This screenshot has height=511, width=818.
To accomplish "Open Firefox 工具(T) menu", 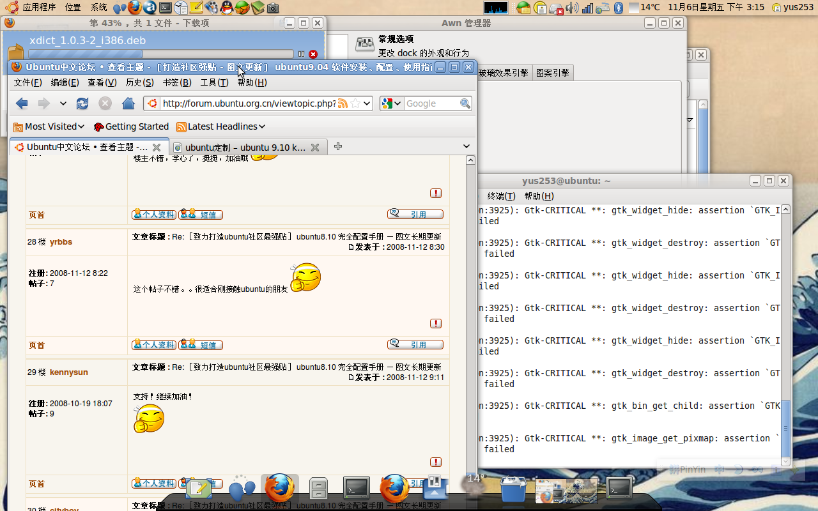I will pos(214,82).
